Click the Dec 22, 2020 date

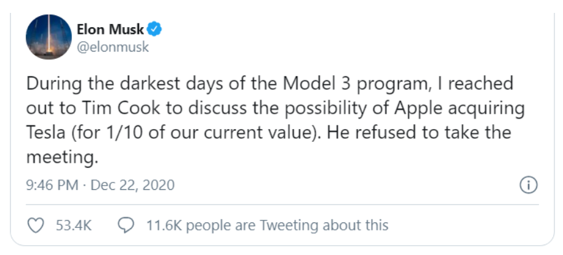[132, 186]
